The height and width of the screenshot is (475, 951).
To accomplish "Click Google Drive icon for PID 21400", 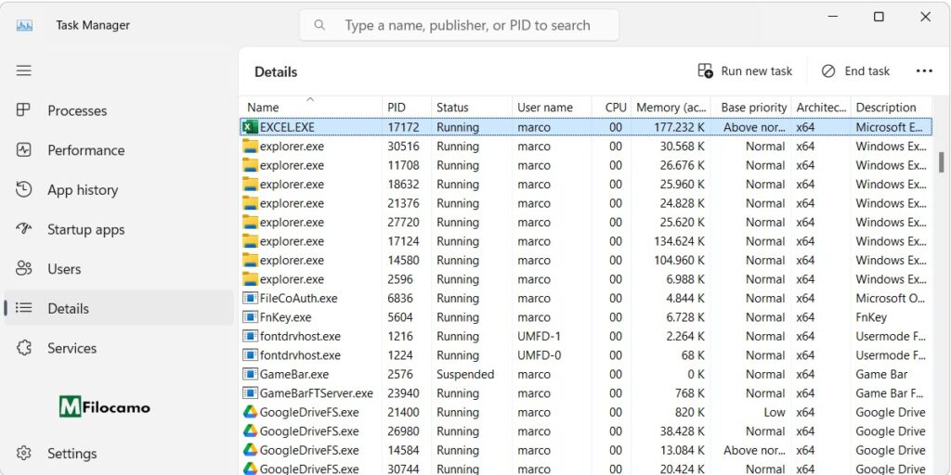I will pyautogui.click(x=250, y=412).
